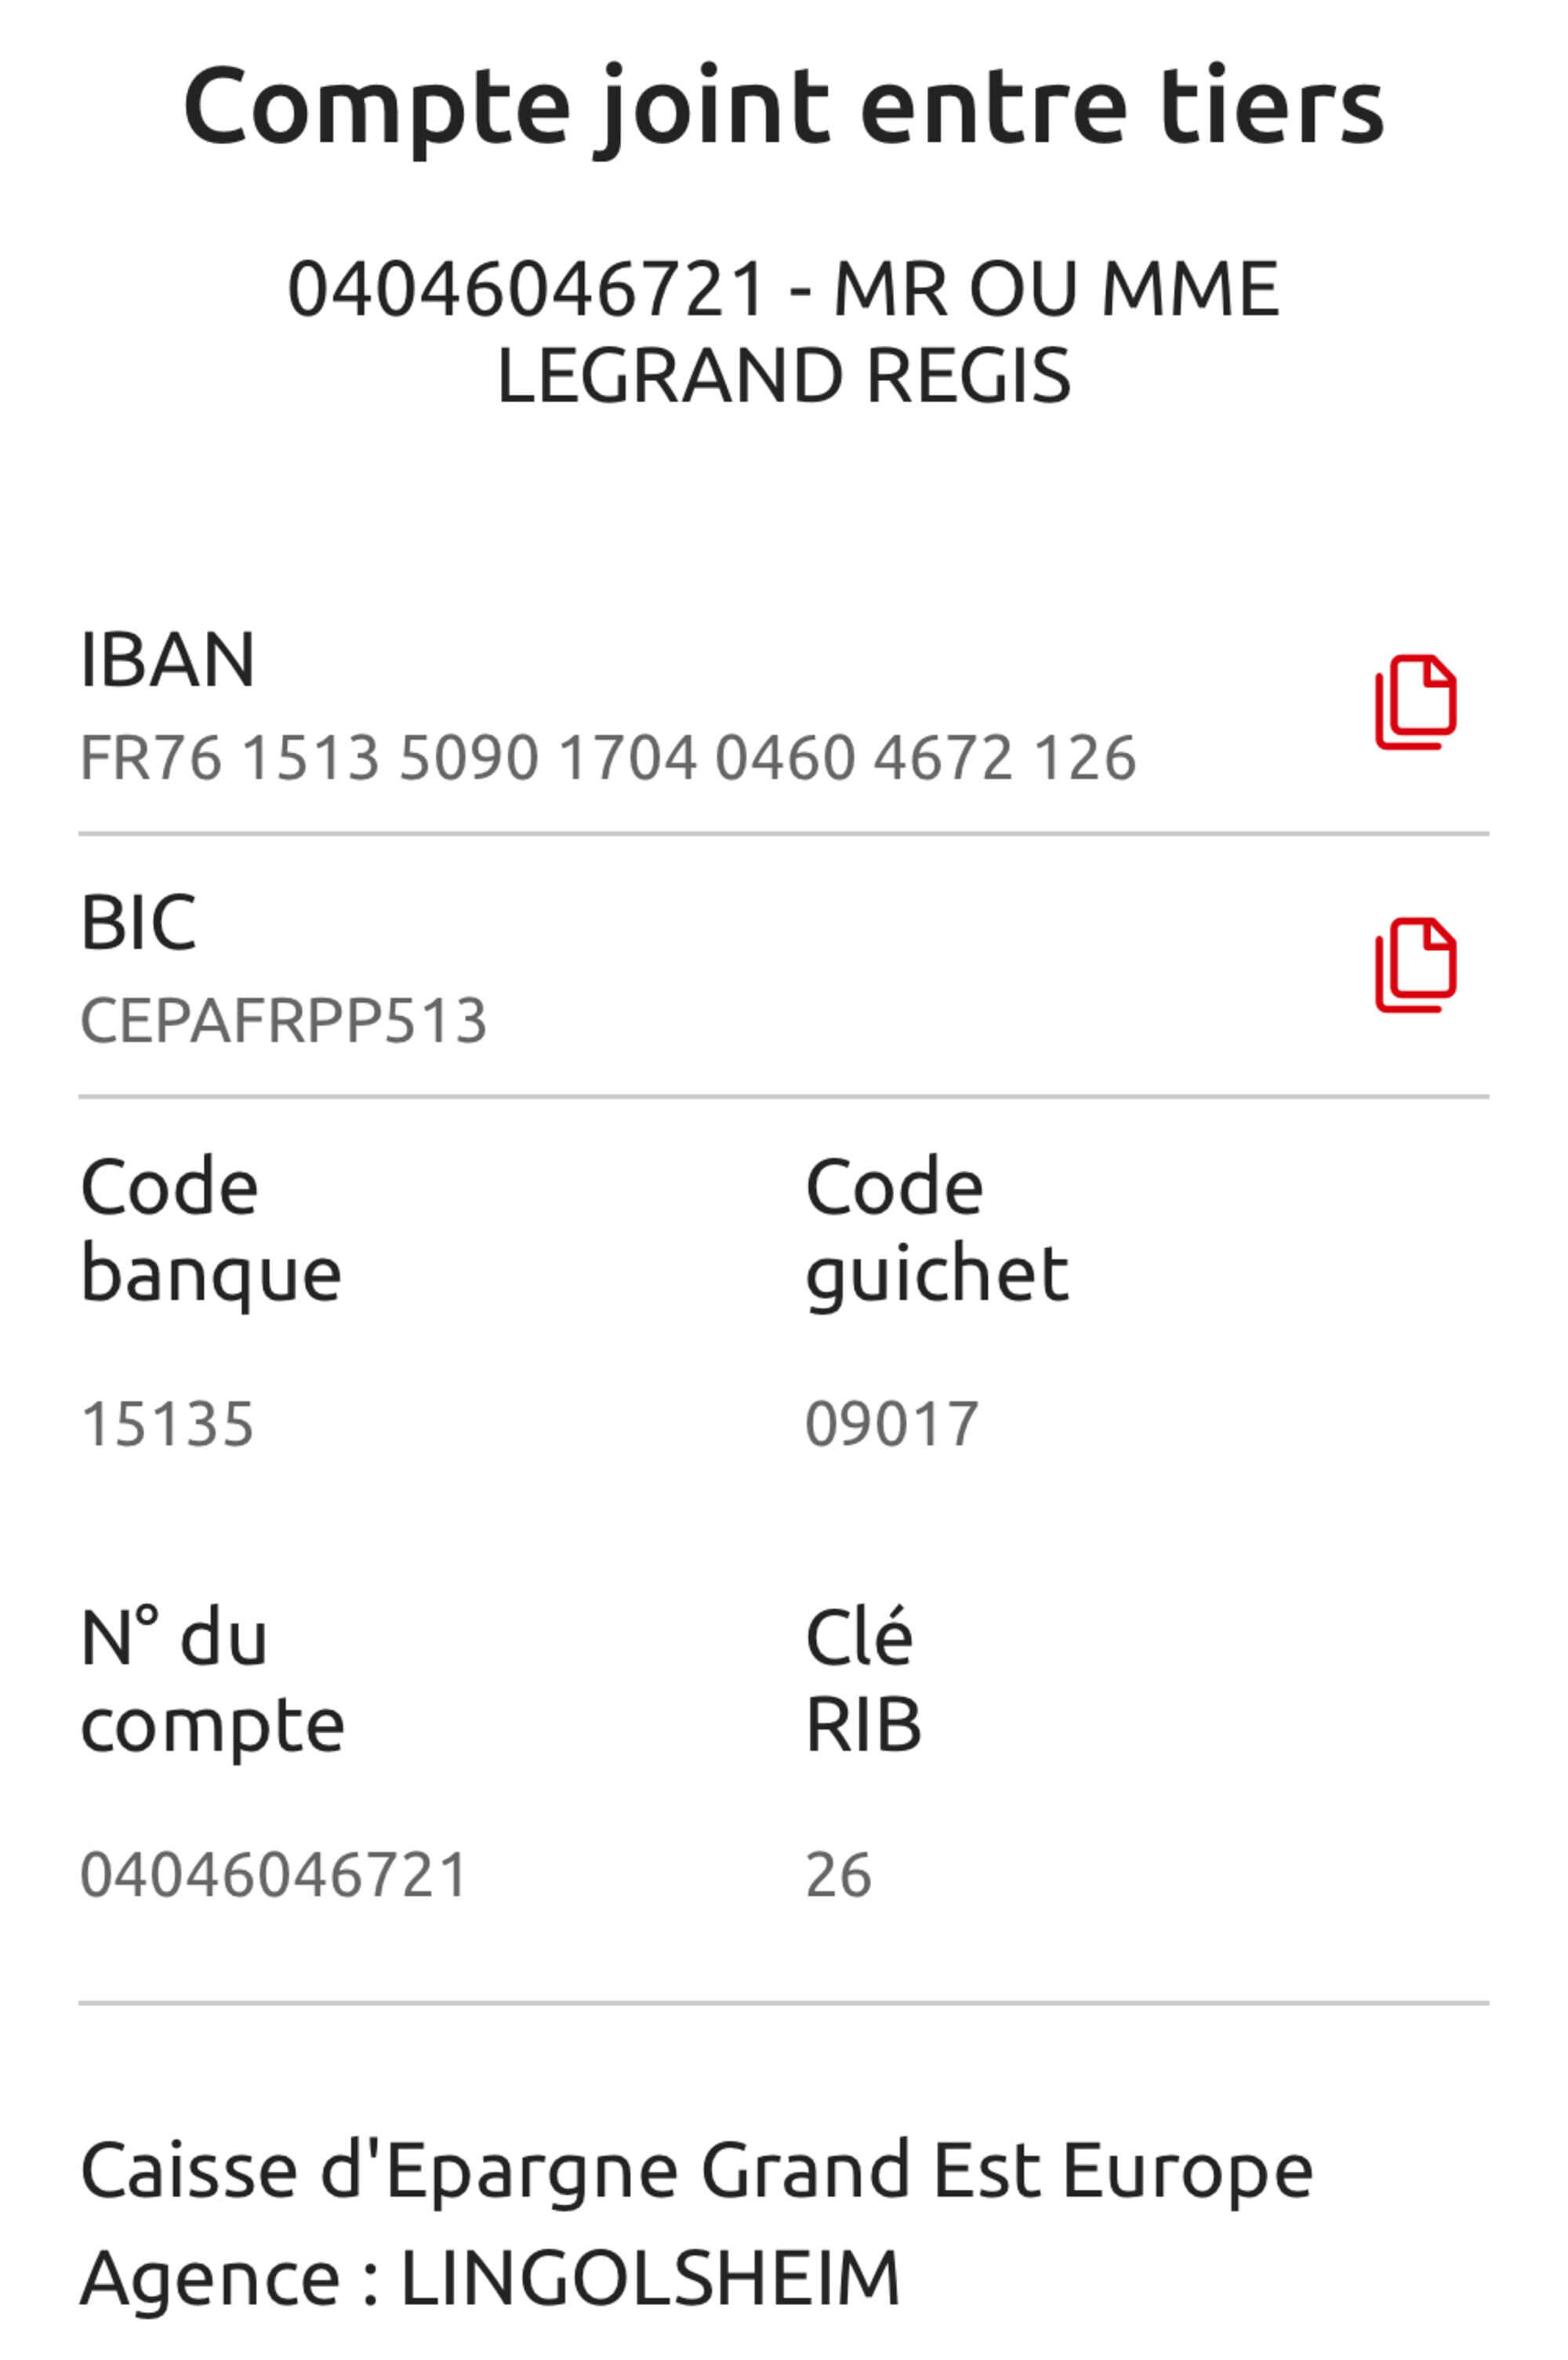This screenshot has width=1568, height=2360.
Task: Select the branch code value 09017
Action: point(892,1424)
